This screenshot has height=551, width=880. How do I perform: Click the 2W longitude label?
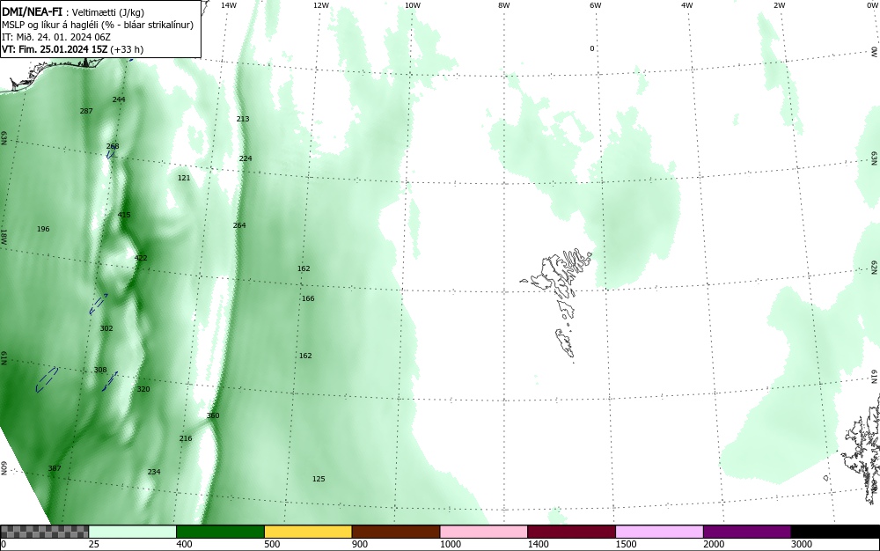pyautogui.click(x=780, y=5)
